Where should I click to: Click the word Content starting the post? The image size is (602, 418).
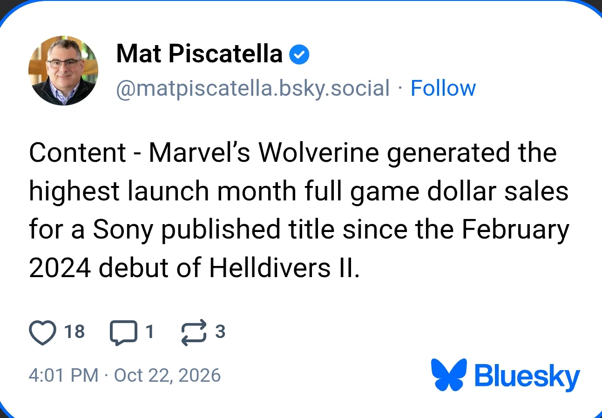78,153
